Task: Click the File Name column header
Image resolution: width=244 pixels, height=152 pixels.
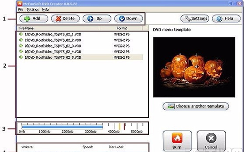Action: click(x=58, y=28)
